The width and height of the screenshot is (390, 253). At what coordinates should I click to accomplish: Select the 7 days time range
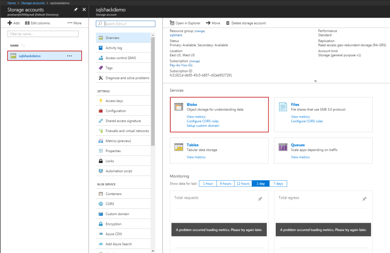pyautogui.click(x=278, y=184)
